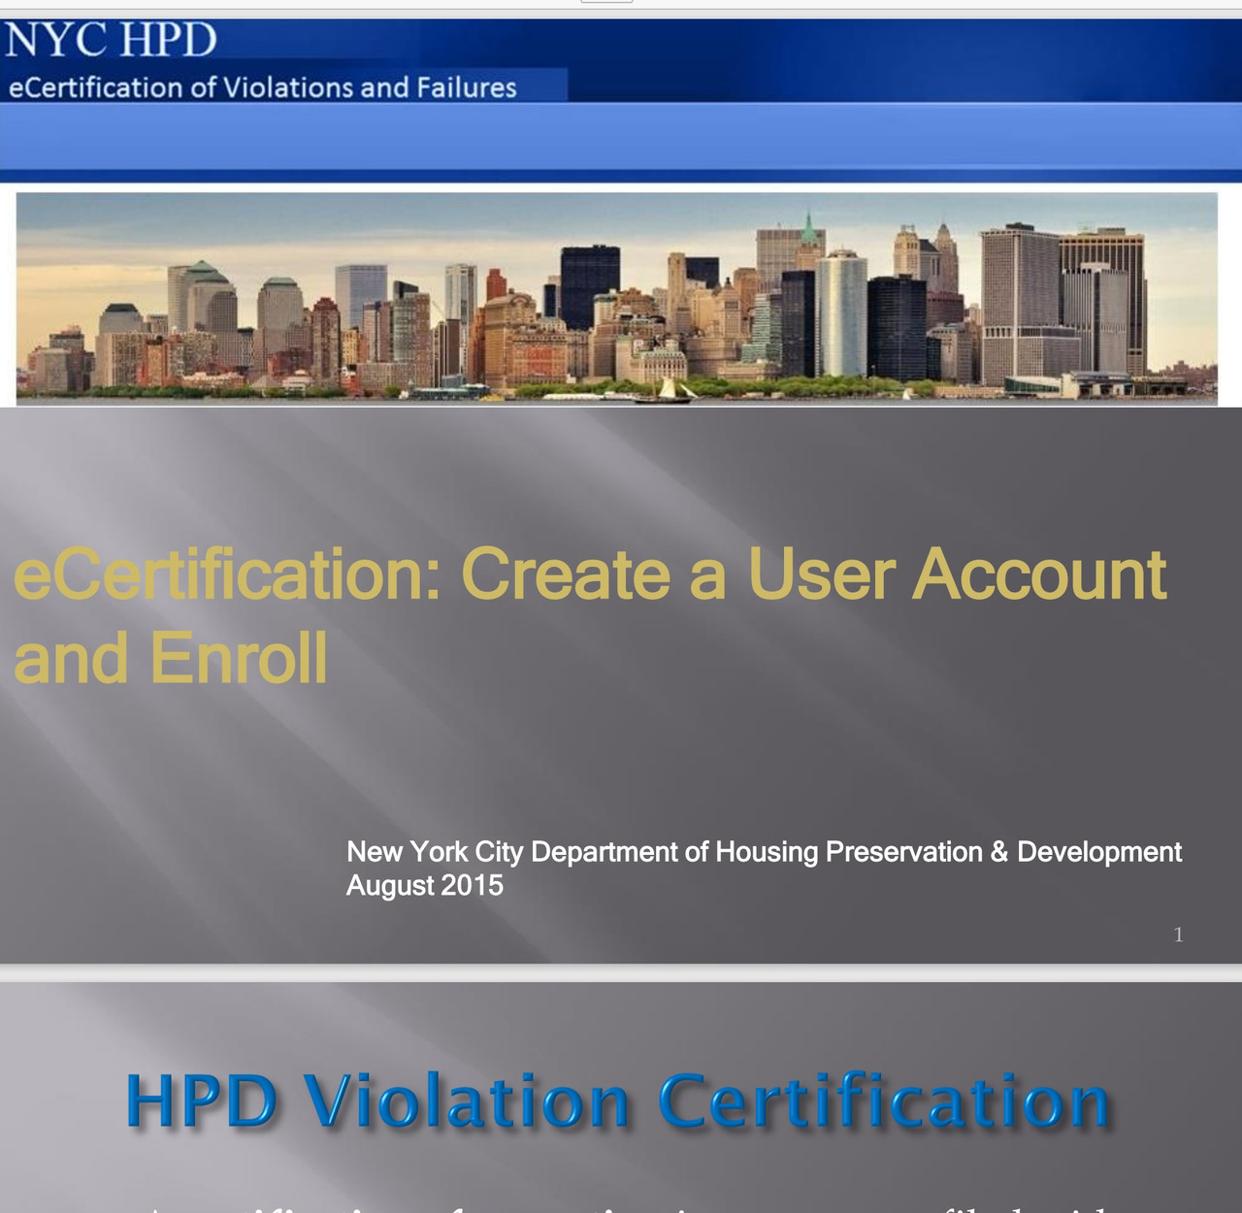This screenshot has width=1242, height=1213.
Task: Click the page number 1 indicator
Action: click(x=1177, y=934)
